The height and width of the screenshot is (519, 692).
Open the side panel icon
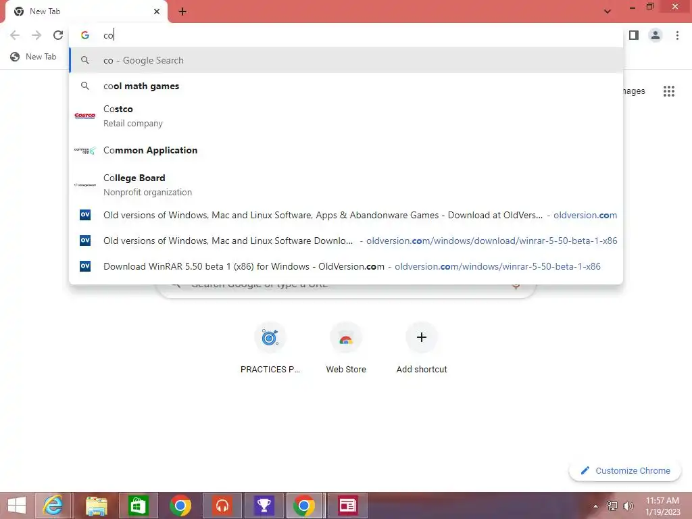point(634,35)
